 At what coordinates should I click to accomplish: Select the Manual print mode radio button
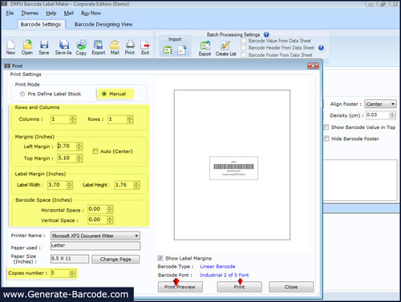coord(104,94)
